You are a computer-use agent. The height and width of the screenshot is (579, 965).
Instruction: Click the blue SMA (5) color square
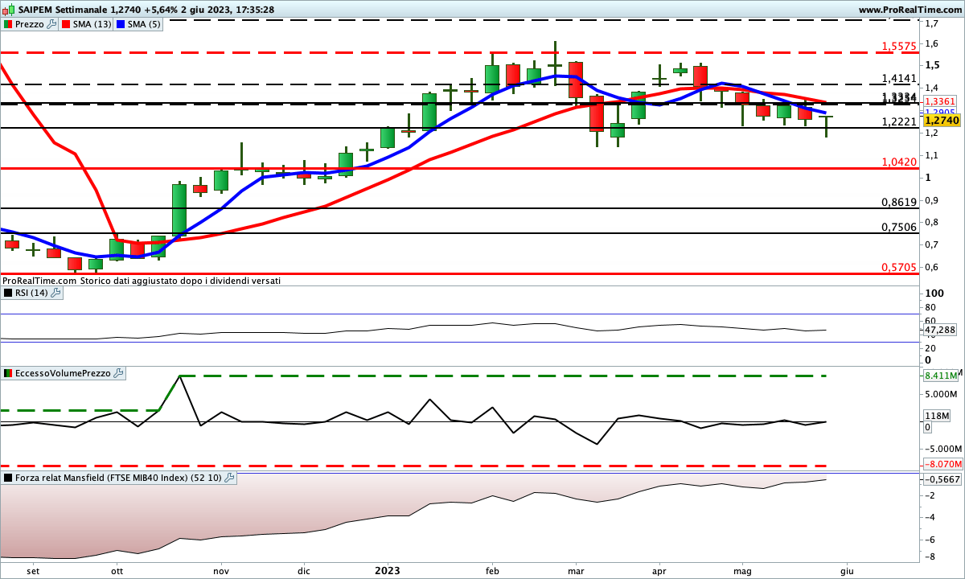pos(121,24)
